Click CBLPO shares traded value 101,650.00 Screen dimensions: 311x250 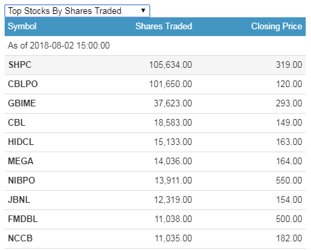point(170,84)
